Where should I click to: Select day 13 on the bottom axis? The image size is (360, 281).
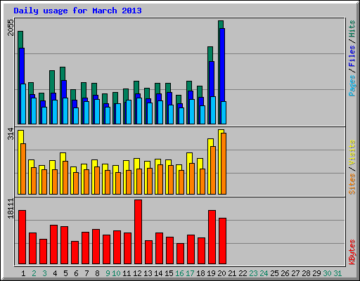[148, 273]
